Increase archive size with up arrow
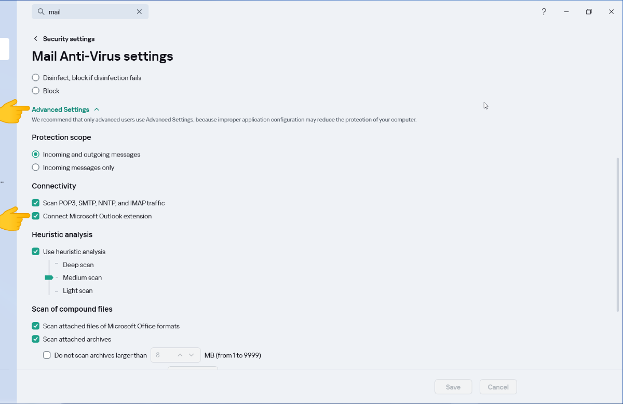 coord(180,355)
